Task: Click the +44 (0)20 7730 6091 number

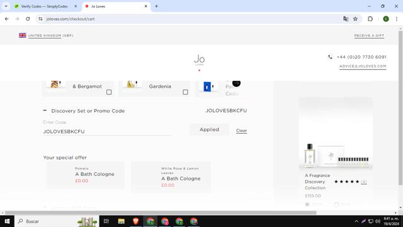Action: pyautogui.click(x=361, y=57)
